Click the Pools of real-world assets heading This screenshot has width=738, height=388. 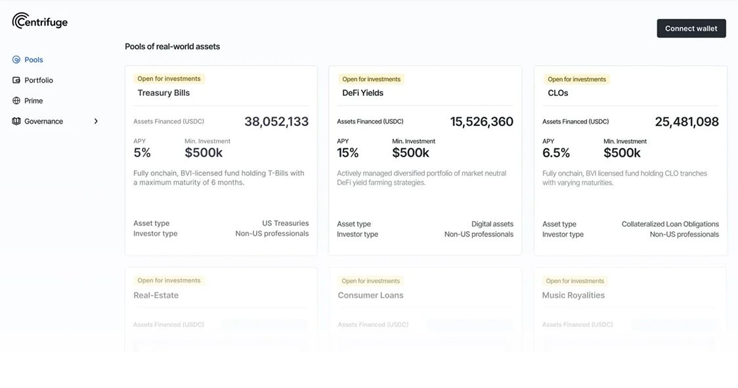172,46
